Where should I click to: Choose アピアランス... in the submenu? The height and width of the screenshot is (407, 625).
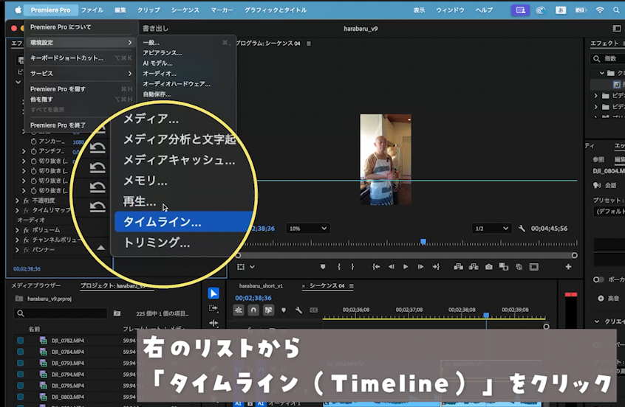click(x=163, y=53)
